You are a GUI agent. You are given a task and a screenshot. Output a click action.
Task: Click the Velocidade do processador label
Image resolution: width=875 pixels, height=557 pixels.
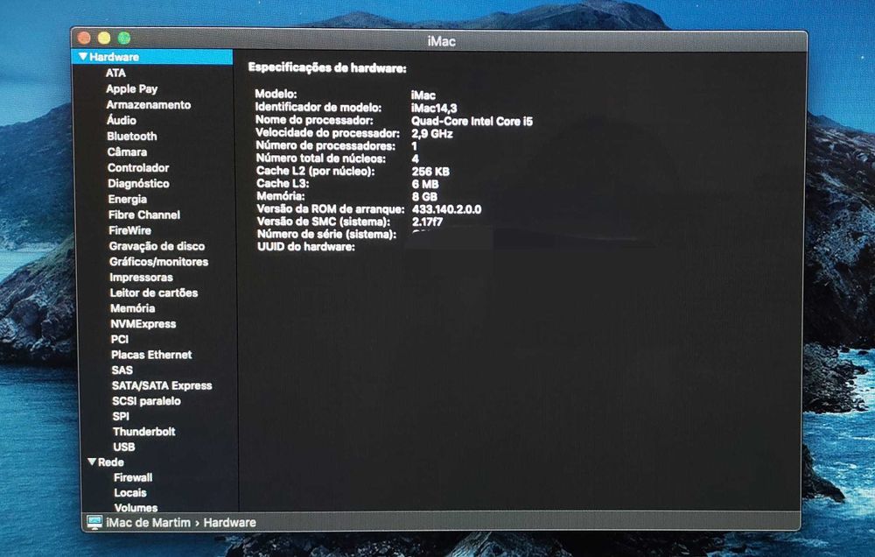point(327,133)
